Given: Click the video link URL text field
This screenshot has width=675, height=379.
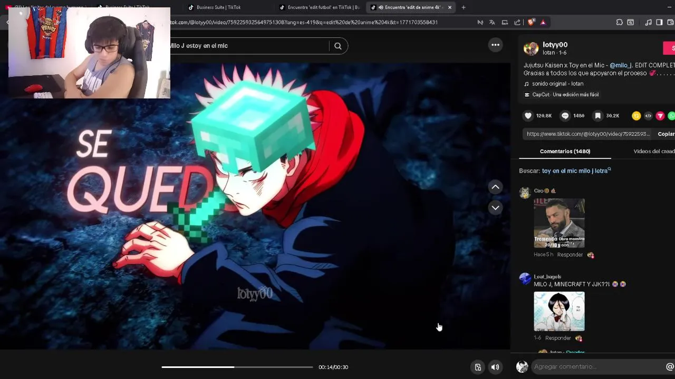Looking at the screenshot, I should click(587, 134).
